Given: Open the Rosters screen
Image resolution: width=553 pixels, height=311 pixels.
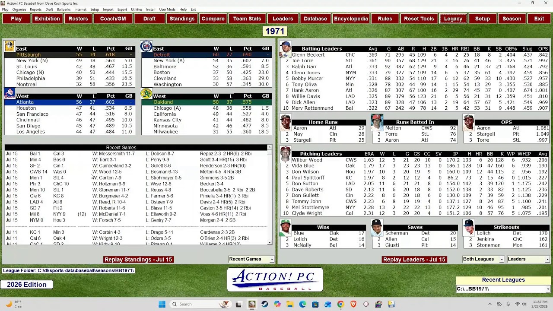Looking at the screenshot, I should [x=78, y=19].
